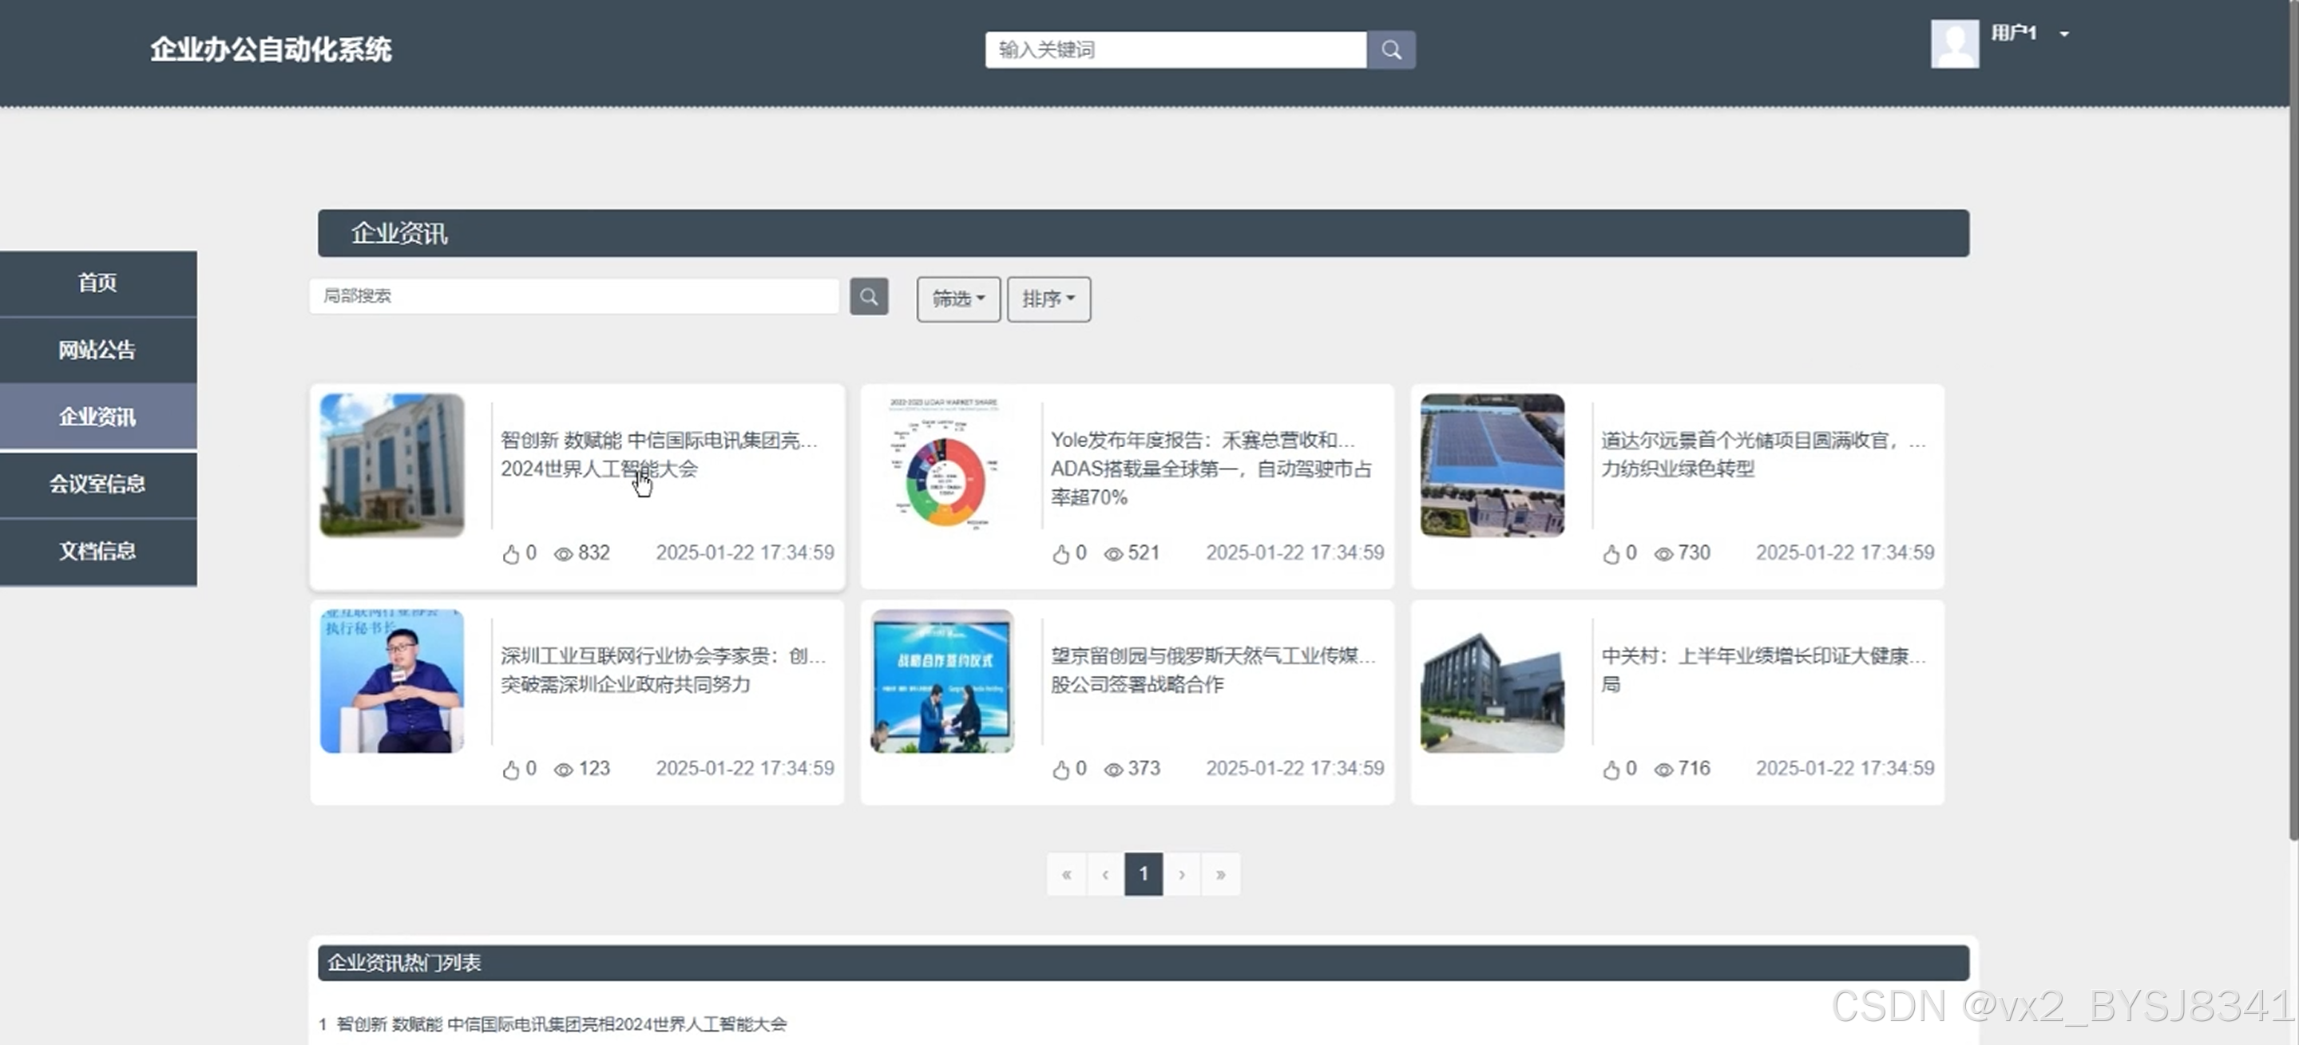The image size is (2299, 1045).
Task: Open hot list link 智创新 数赋能 中信国际电讯
Action: (561, 1023)
